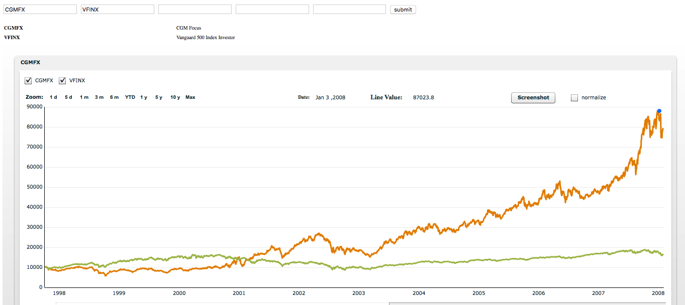The image size is (685, 305).
Task: Click the last empty ticker field
Action: pos(350,10)
